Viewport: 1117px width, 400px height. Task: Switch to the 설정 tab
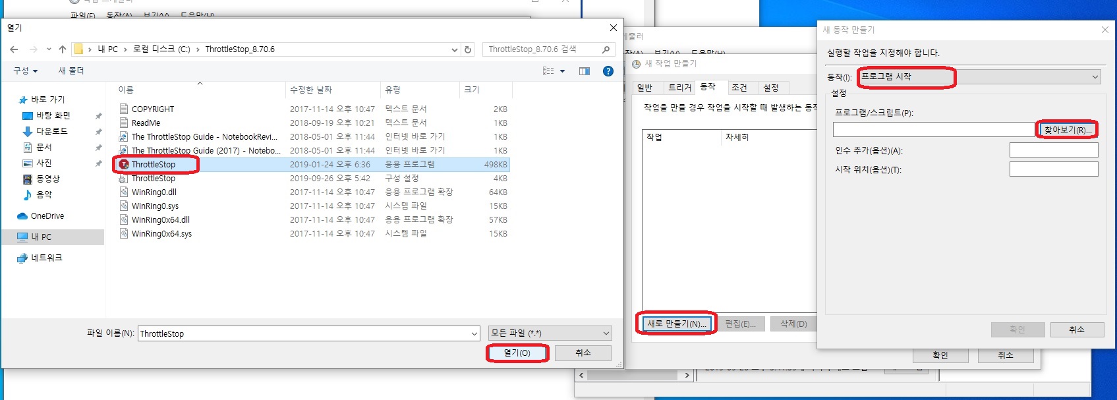coord(771,88)
